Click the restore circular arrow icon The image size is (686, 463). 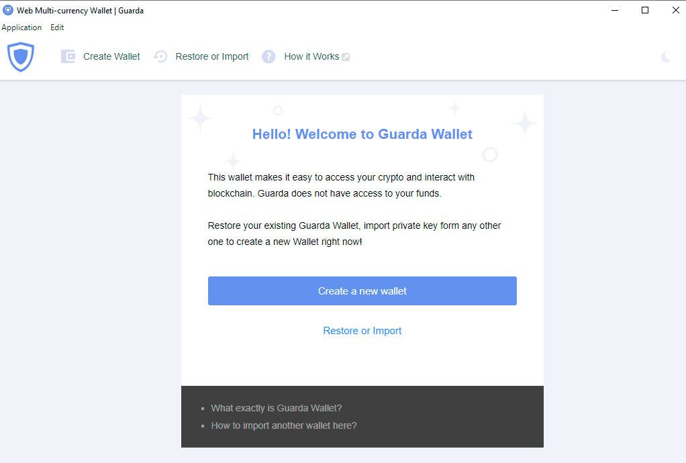pyautogui.click(x=160, y=56)
